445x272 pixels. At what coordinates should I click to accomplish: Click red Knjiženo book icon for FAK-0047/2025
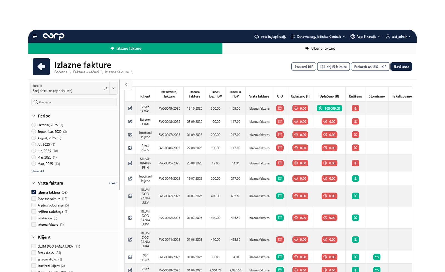click(355, 135)
